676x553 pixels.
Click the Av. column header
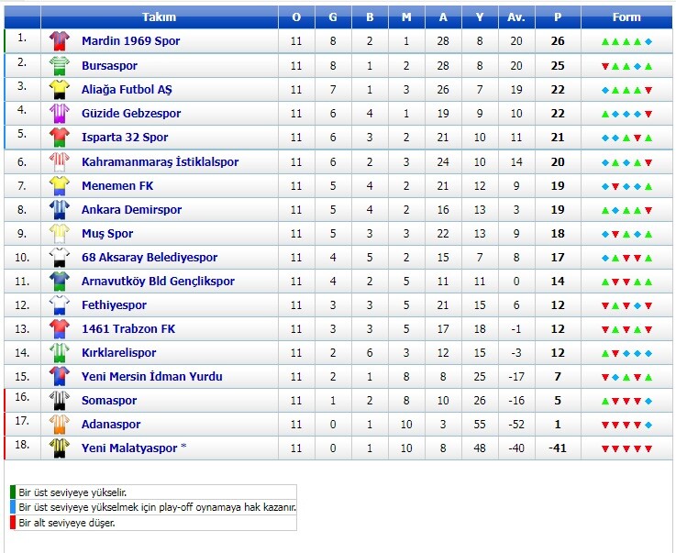click(515, 17)
